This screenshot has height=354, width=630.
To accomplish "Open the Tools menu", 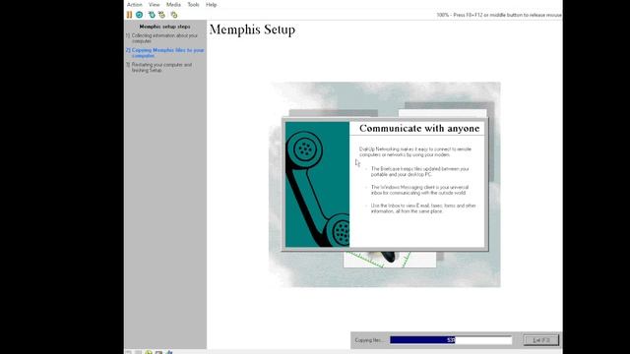I will click(x=193, y=5).
